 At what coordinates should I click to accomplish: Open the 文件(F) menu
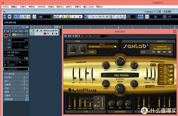6,7
